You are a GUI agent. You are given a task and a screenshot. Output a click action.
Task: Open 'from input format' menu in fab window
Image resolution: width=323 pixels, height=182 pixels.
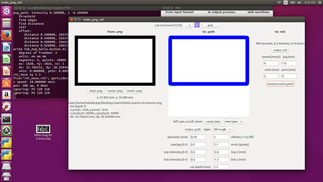(180, 12)
